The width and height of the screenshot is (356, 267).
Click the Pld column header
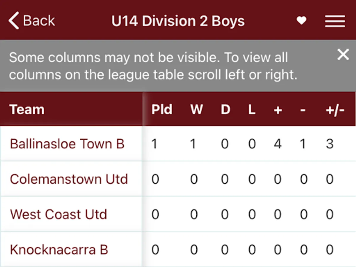[162, 109]
